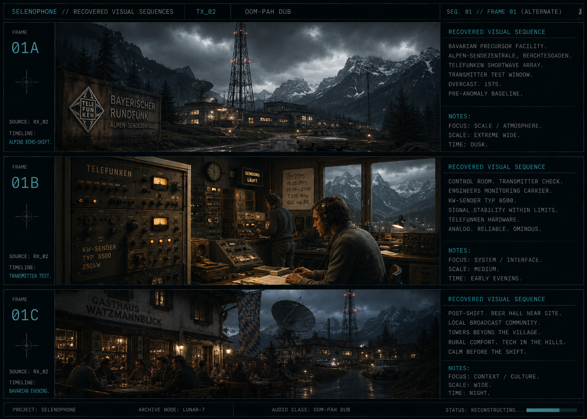
Task: Click the ALPINE ECHO-SHIFT timeline link
Action: (30, 142)
